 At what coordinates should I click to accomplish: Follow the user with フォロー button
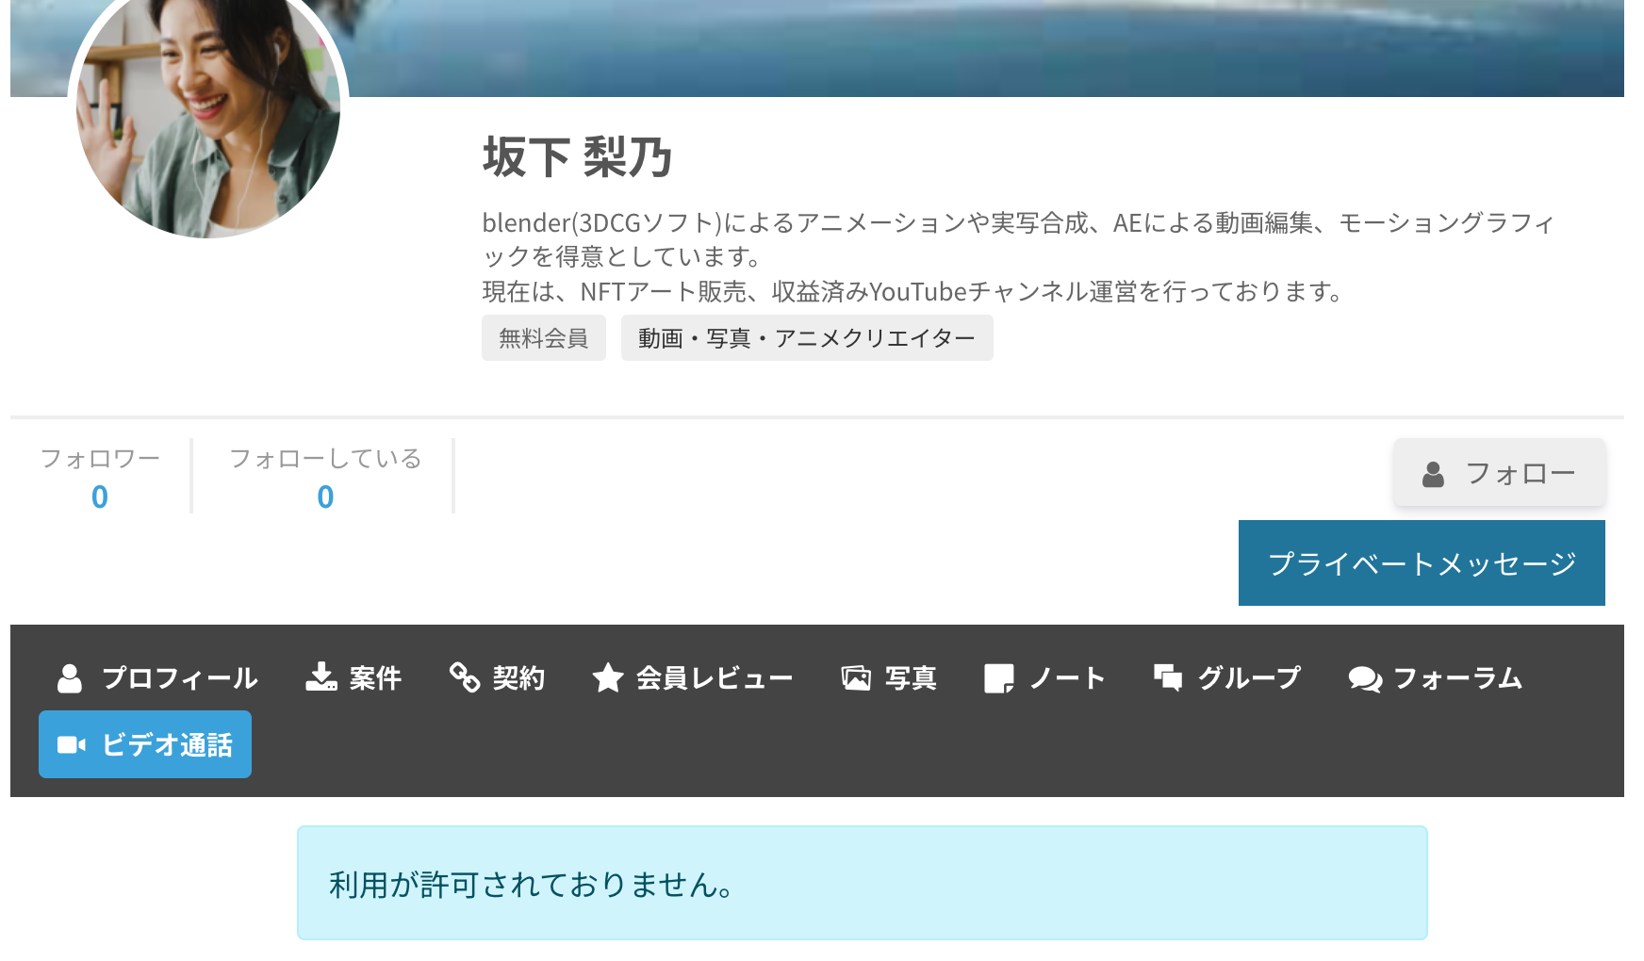pos(1500,472)
